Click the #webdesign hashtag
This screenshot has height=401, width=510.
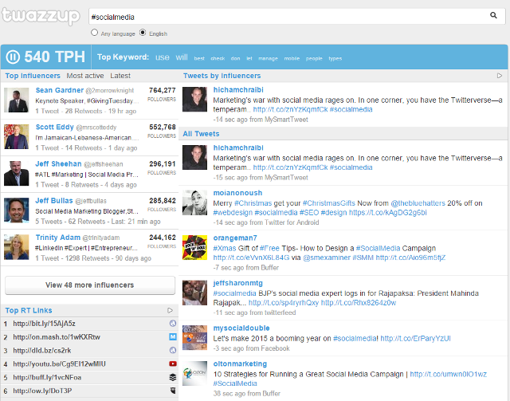tap(233, 213)
